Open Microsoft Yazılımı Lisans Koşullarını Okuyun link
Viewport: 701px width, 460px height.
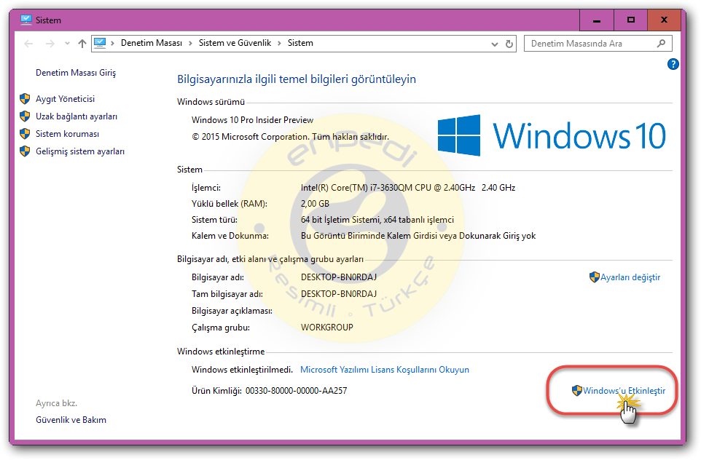point(385,370)
